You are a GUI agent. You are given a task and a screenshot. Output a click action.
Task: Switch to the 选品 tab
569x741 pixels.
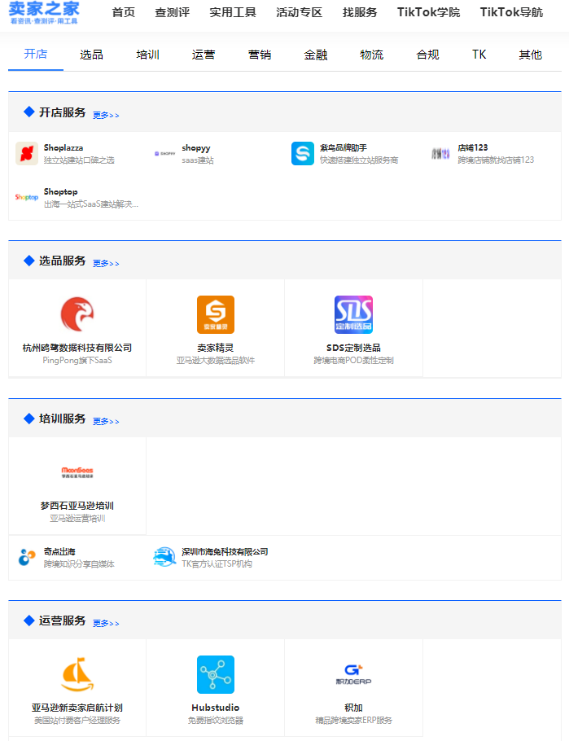click(x=92, y=55)
